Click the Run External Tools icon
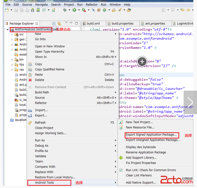Image resolution: width=197 pixels, height=188 pixels. tap(84, 10)
